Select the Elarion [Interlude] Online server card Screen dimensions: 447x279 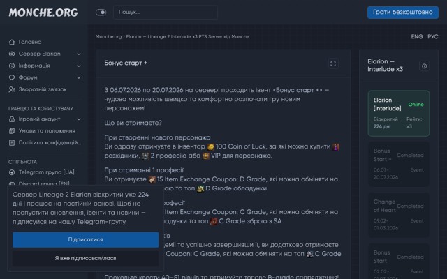(x=399, y=113)
